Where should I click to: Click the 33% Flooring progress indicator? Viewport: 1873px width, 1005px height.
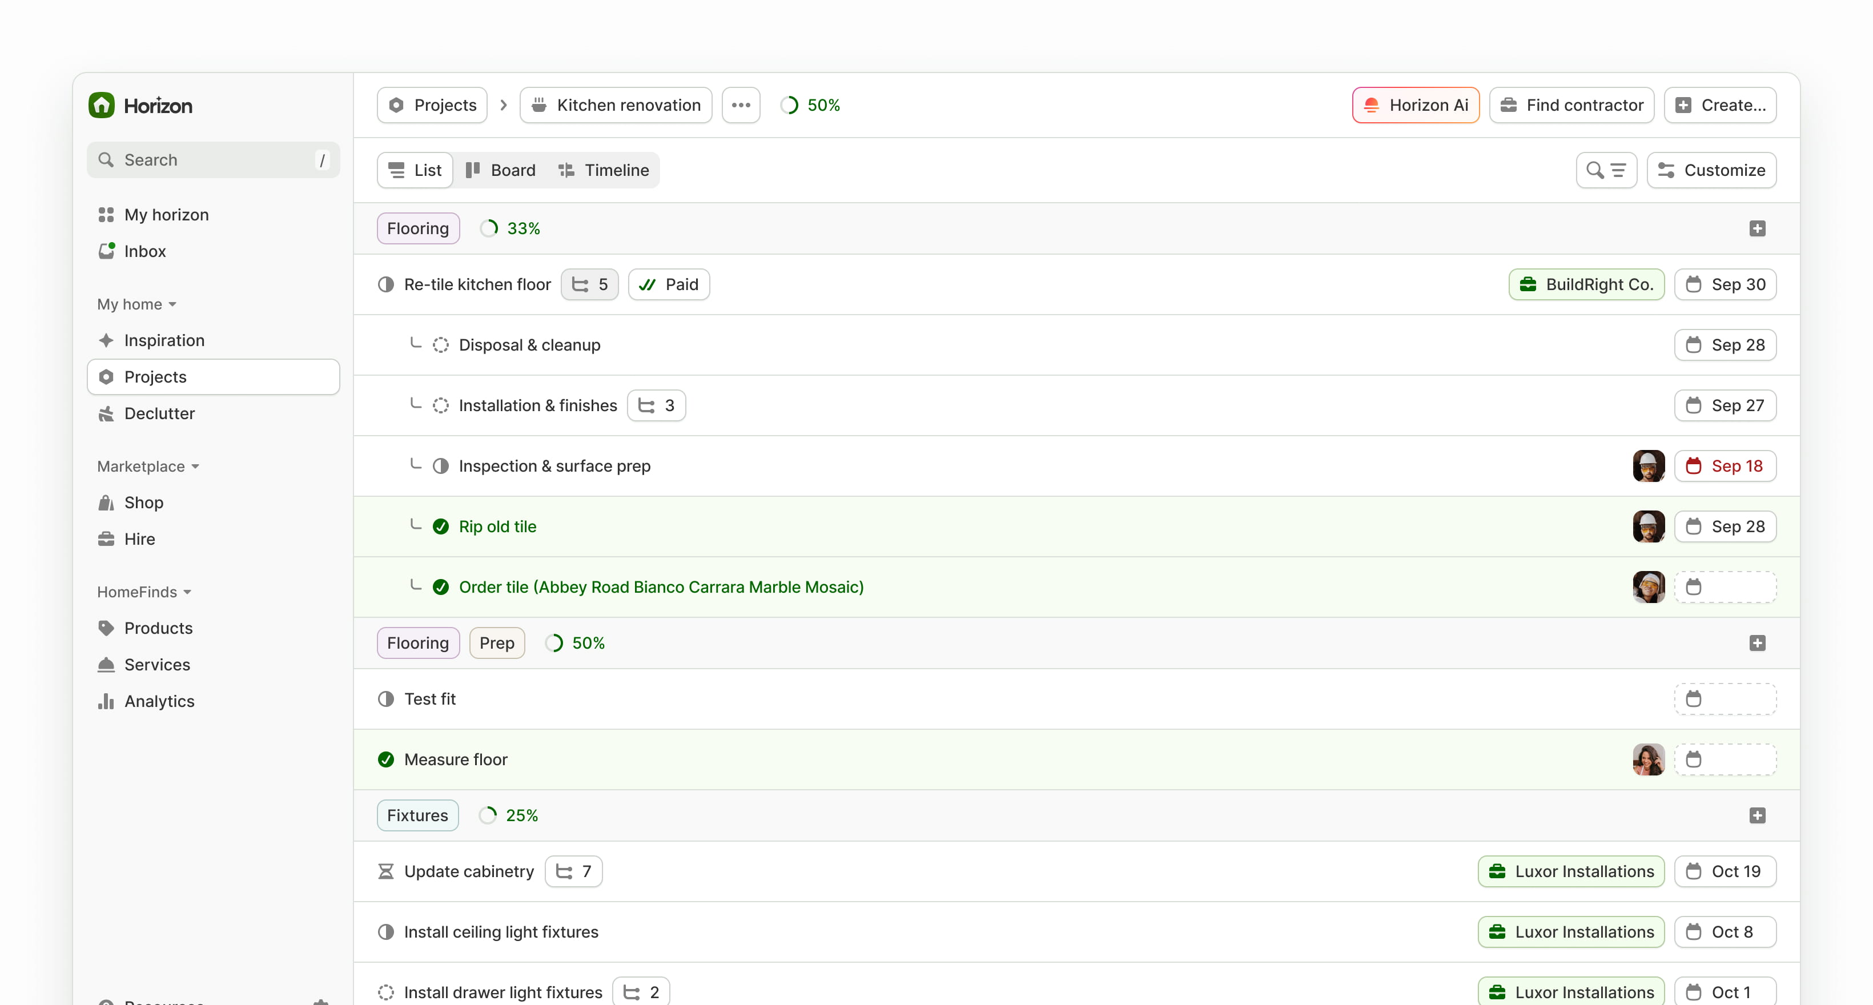coord(511,228)
